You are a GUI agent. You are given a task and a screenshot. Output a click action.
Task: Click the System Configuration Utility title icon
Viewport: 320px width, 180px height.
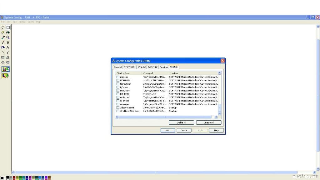[113, 61]
